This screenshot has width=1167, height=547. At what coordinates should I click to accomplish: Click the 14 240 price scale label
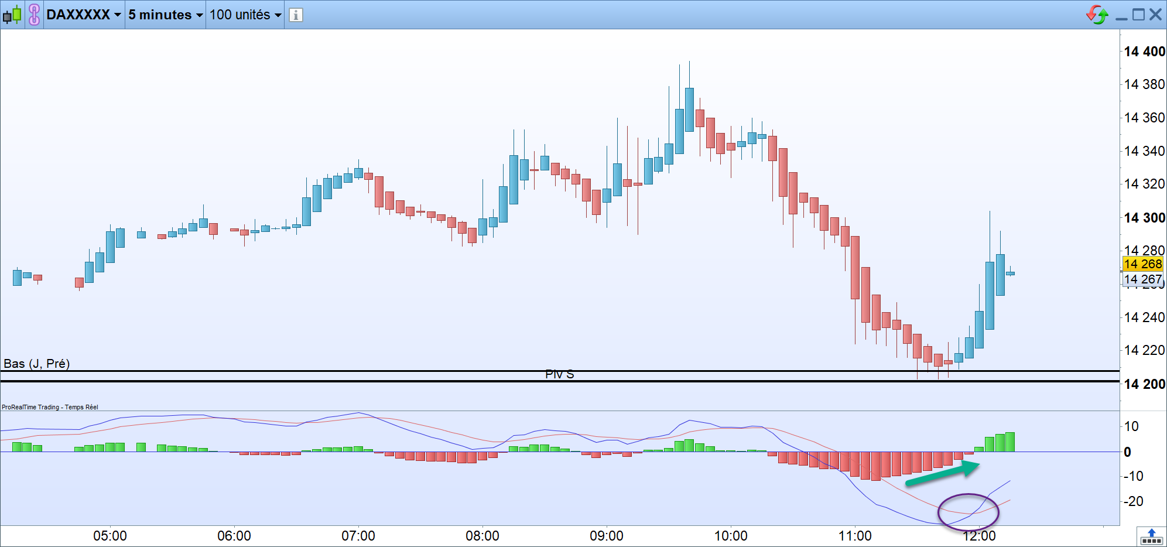coord(1144,317)
